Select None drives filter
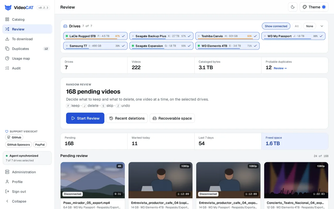334x209 pixels. coord(309,26)
